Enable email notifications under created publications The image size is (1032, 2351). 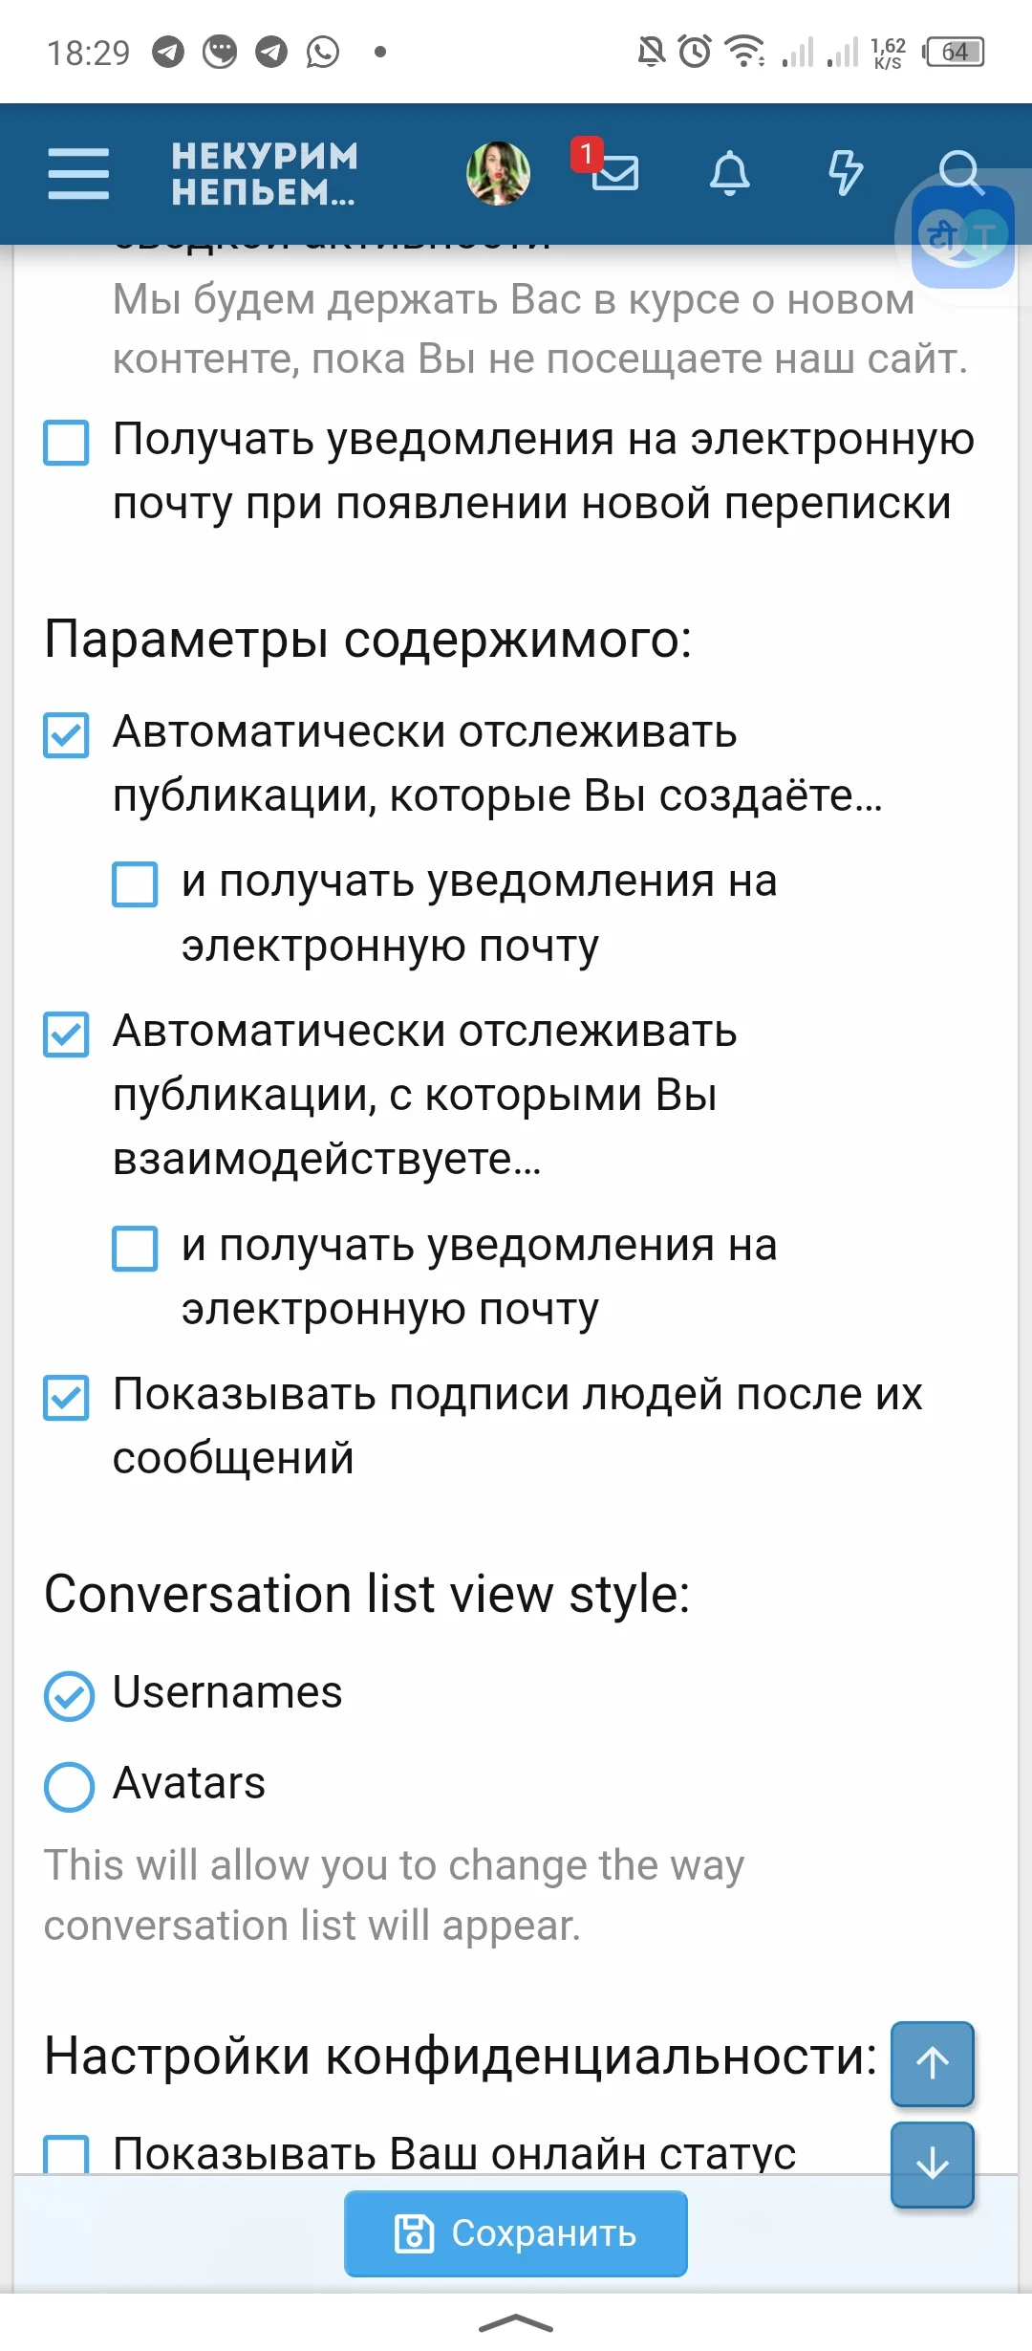[x=136, y=884]
